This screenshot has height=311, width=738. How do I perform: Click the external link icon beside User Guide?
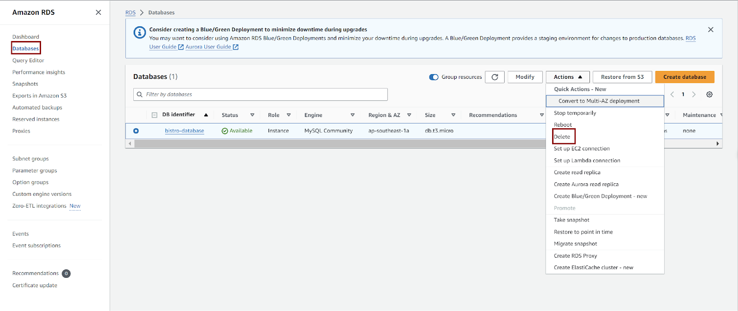click(181, 47)
